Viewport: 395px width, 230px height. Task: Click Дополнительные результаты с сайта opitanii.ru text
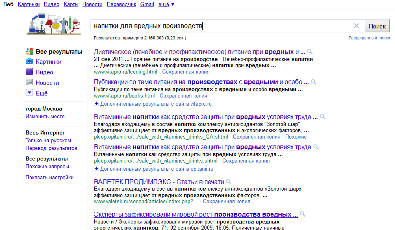tap(156, 169)
